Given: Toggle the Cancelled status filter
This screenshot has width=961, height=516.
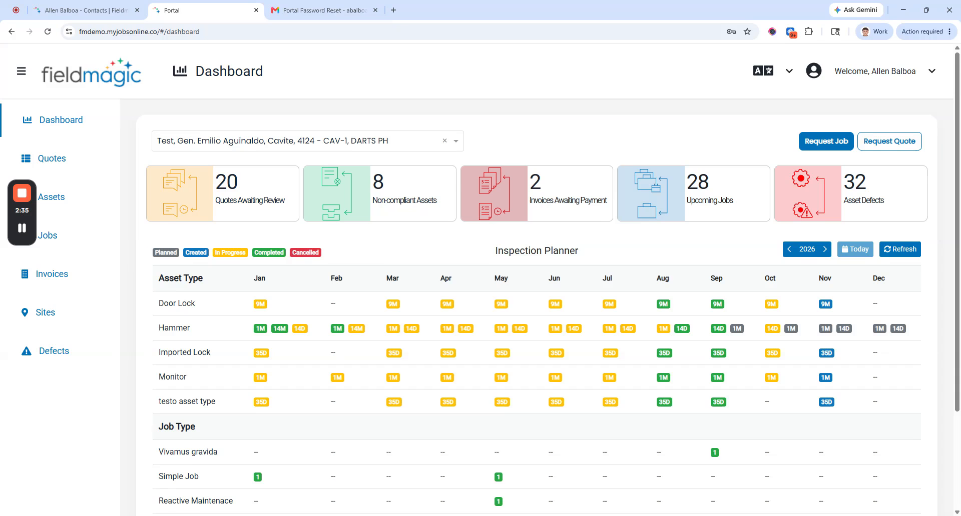Looking at the screenshot, I should tap(305, 252).
